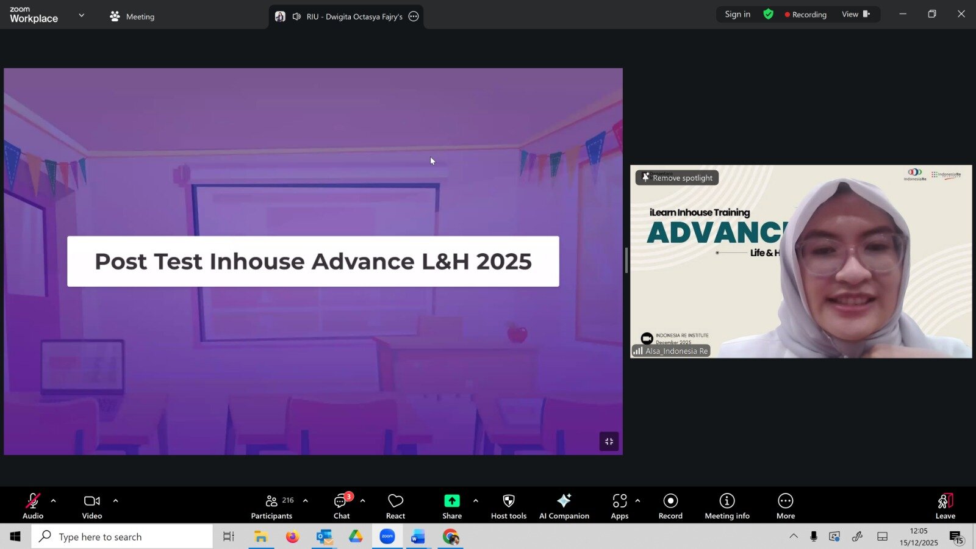This screenshot has width=976, height=549.
Task: Open the View layout menu
Action: (855, 14)
